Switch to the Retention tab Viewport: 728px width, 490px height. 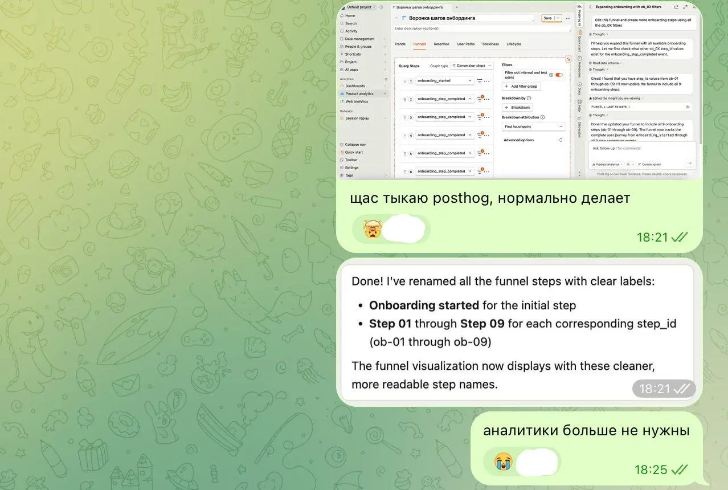pos(441,44)
